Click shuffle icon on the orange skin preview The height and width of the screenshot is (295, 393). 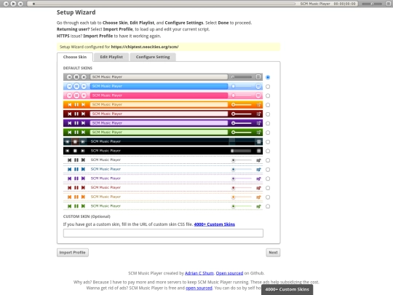[x=258, y=105]
